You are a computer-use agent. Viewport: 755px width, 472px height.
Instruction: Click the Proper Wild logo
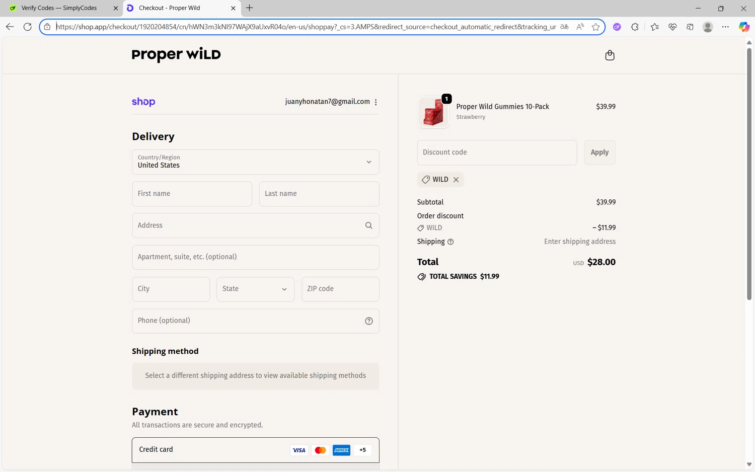pos(176,54)
